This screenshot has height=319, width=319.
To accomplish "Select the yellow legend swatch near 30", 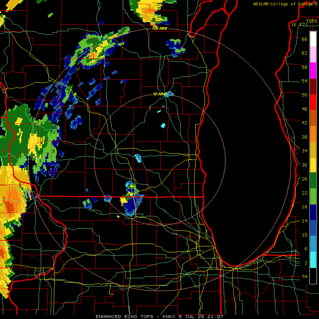I will pyautogui.click(x=313, y=165).
